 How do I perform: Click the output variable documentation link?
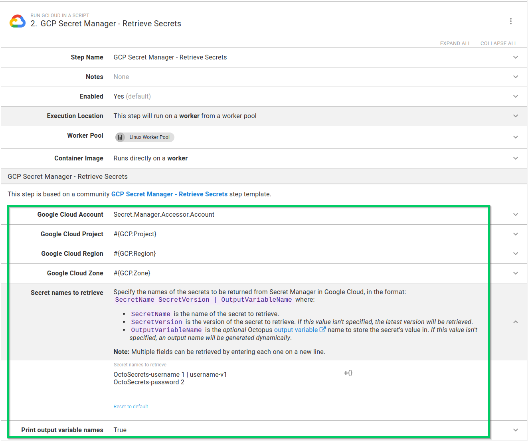tap(296, 330)
